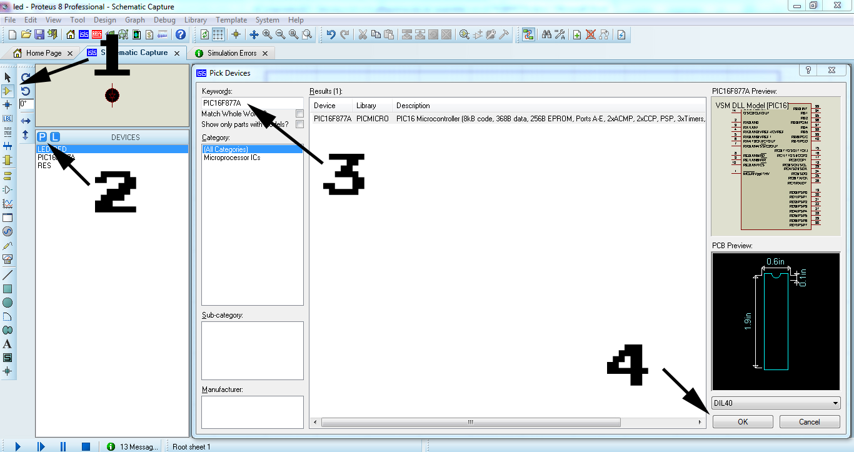Click the Keywords input field
The image size is (854, 452).
[253, 103]
